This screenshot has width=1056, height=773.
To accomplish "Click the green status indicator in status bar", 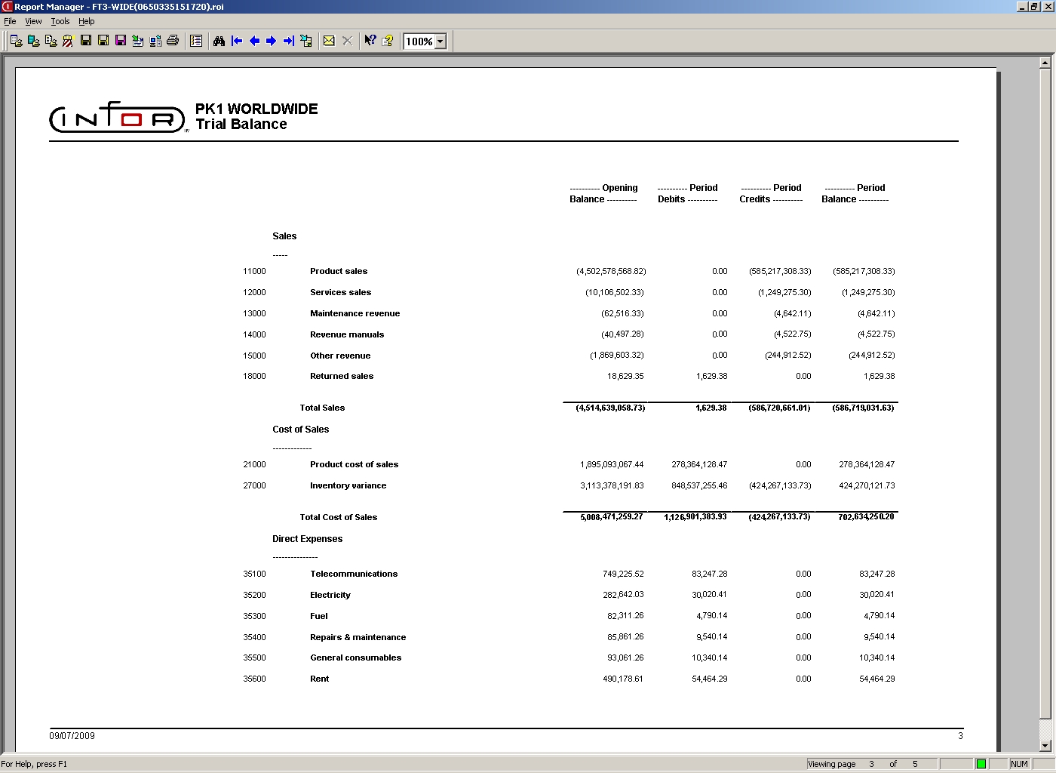I will click(x=981, y=764).
